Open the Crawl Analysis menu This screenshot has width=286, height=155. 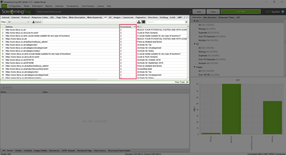[x=88, y=6]
